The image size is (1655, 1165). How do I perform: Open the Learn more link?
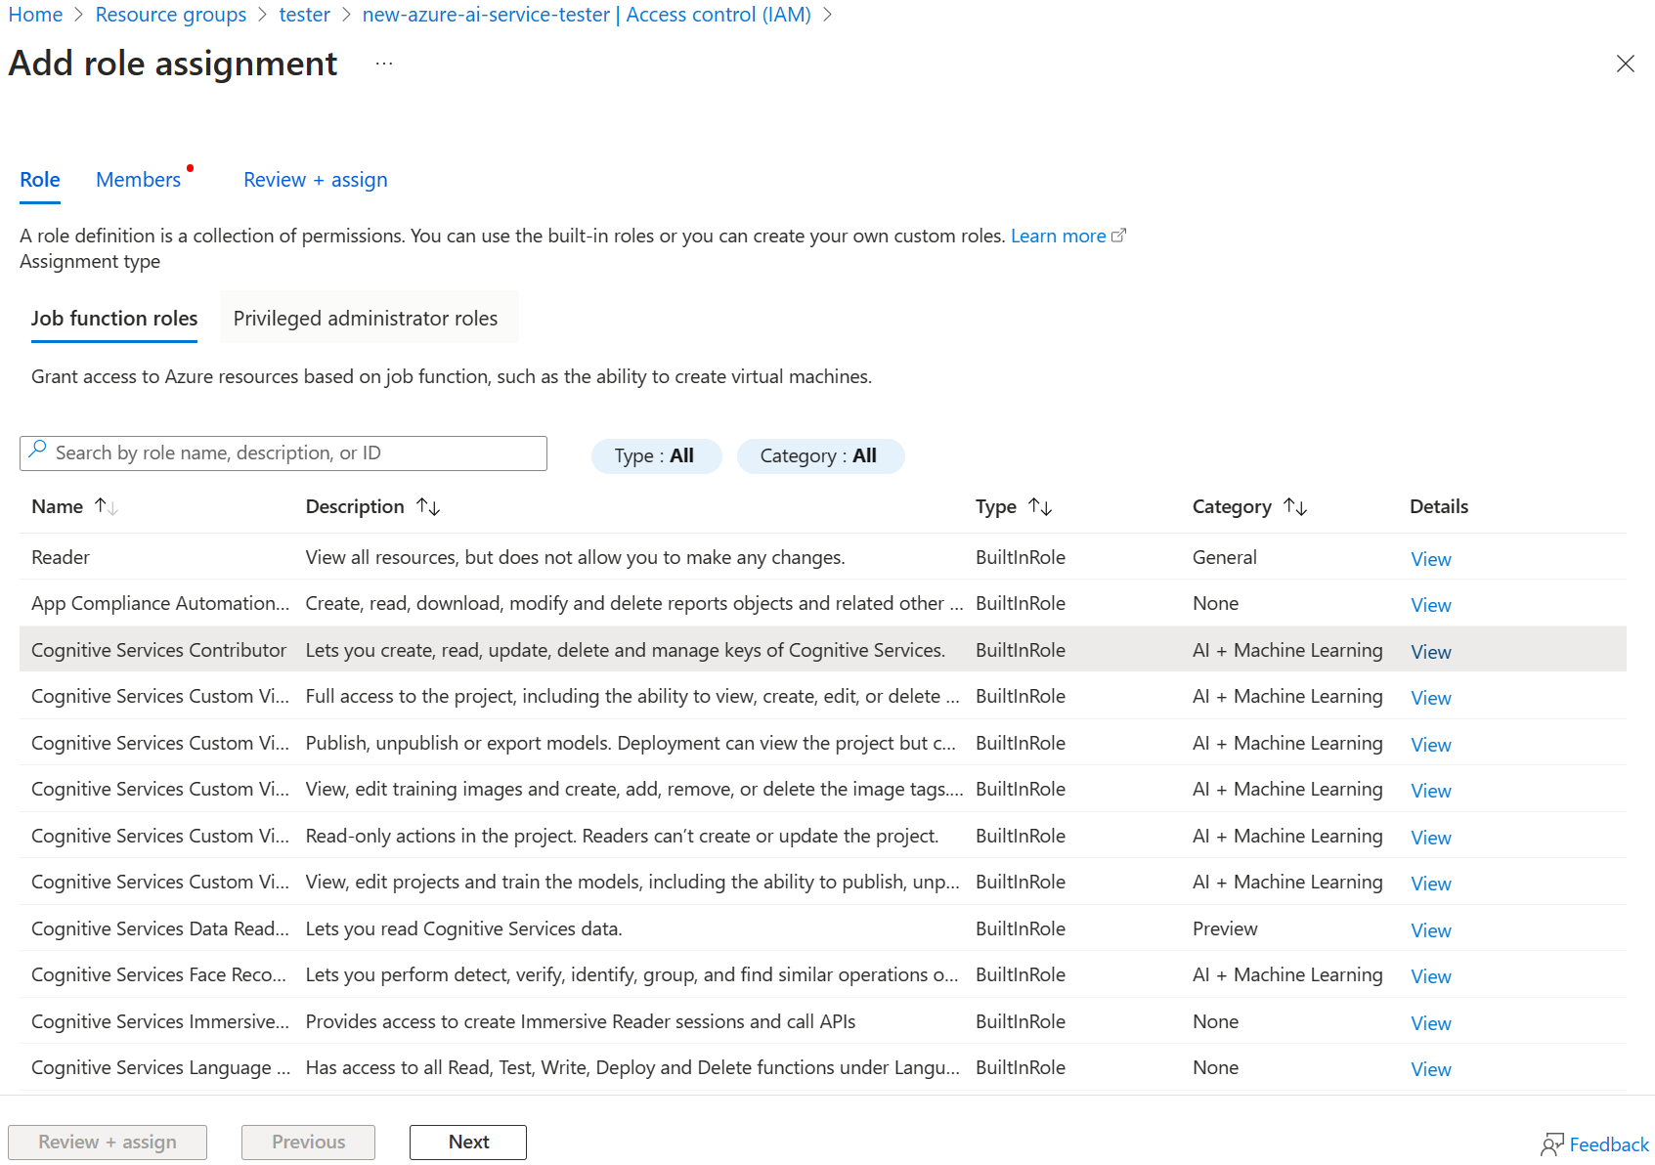1059,236
